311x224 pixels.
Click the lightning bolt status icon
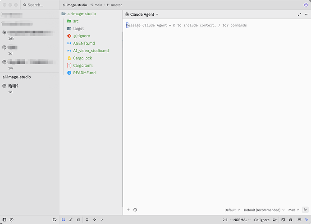(95, 219)
